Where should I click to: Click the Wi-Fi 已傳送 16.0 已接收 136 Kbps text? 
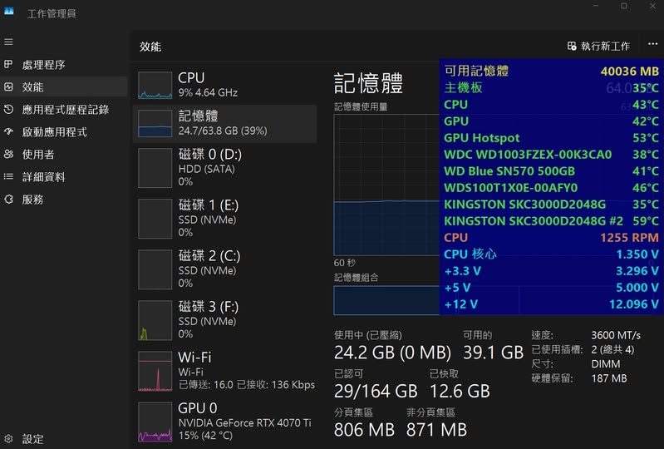[x=247, y=385]
